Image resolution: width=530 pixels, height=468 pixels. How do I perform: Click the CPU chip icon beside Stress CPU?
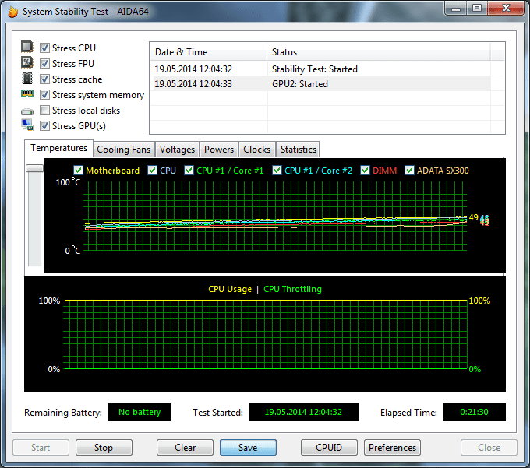pos(27,47)
